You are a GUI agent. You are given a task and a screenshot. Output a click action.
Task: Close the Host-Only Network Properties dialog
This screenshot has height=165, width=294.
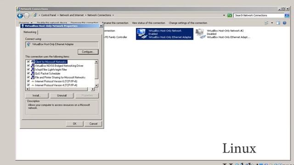click(101, 26)
